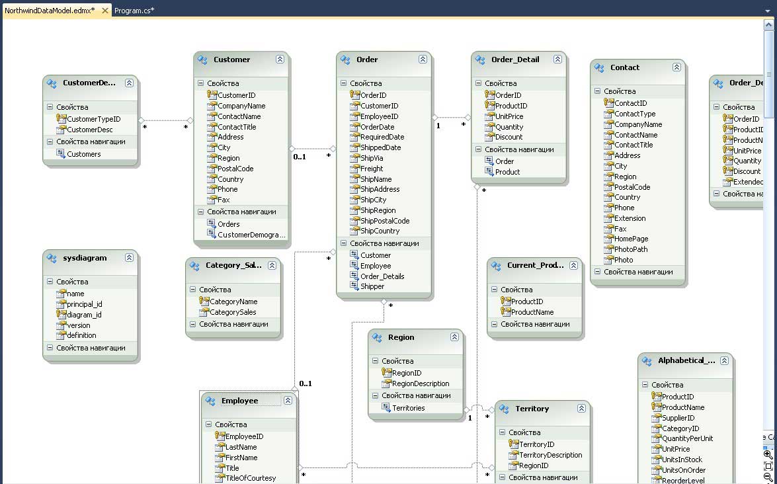Click the TerritoryID key icon in Territory

tap(513, 444)
